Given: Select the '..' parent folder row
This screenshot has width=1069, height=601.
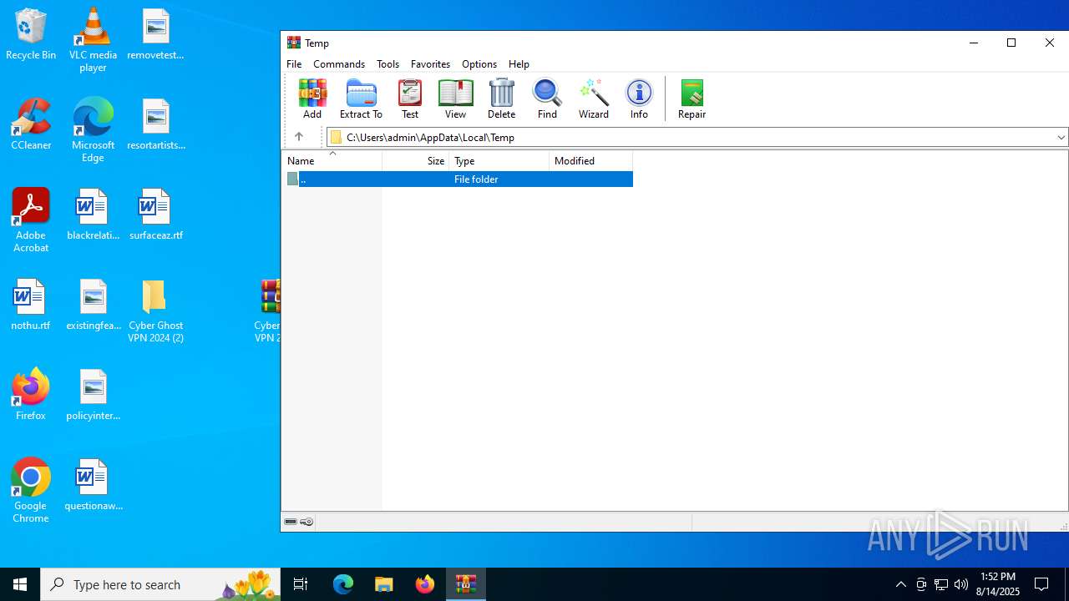Looking at the screenshot, I should (458, 179).
